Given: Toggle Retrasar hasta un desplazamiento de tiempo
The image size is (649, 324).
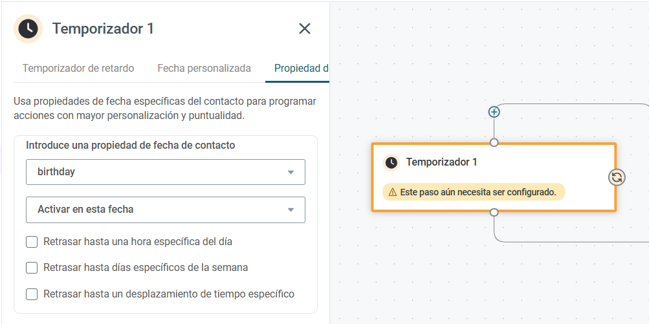Looking at the screenshot, I should click(x=32, y=294).
